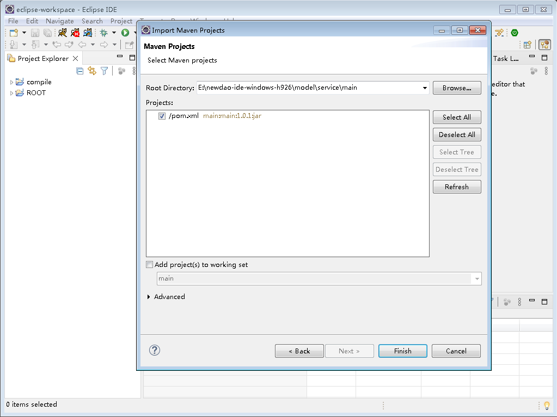This screenshot has height=417, width=557.
Task: Click the Next Annotation toolbar icon
Action: [14, 45]
